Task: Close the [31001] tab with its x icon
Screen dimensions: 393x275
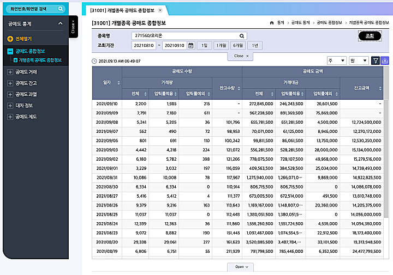Action: tap(160, 10)
